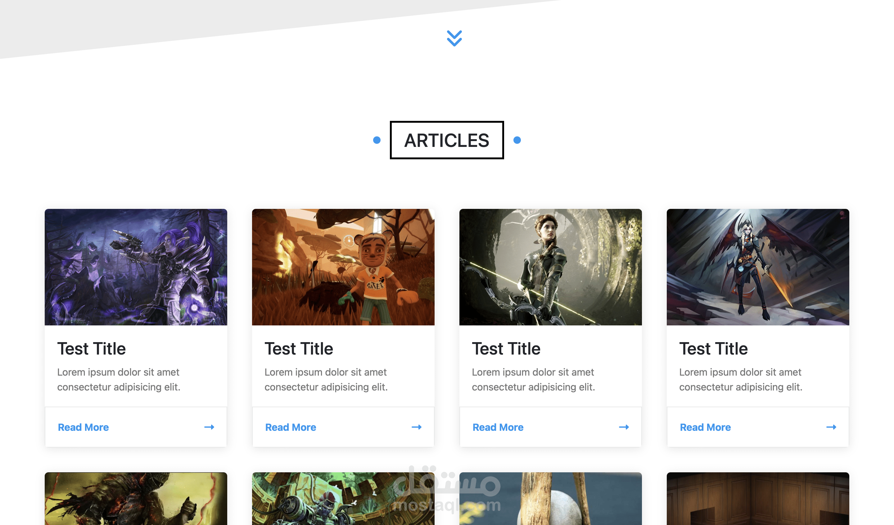Click the double chevron scroll-down icon
894x525 pixels.
coord(454,38)
